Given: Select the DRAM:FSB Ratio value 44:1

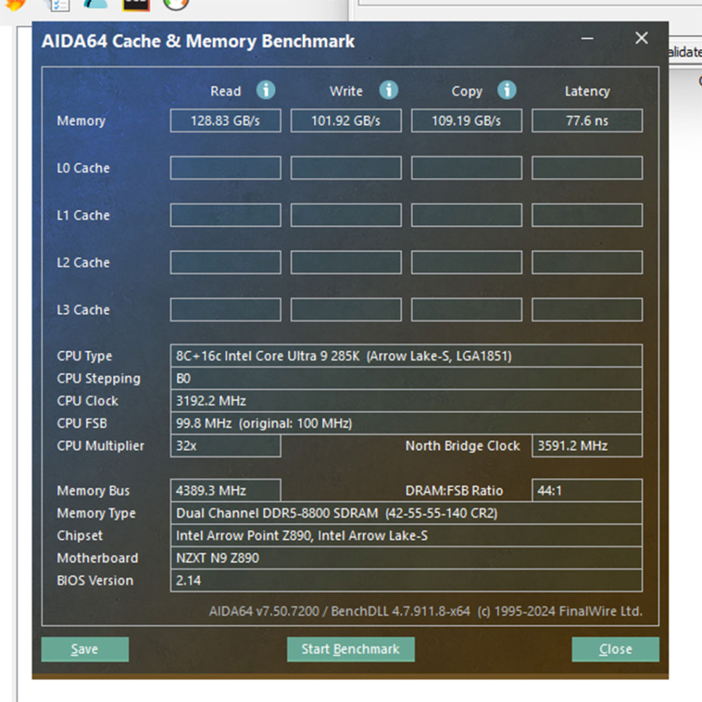Looking at the screenshot, I should tap(587, 491).
